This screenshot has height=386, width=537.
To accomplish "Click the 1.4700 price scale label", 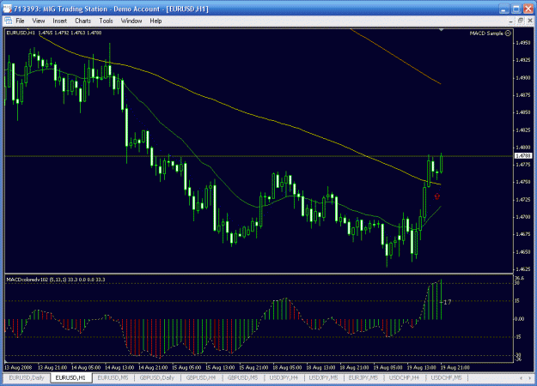I will (523, 217).
